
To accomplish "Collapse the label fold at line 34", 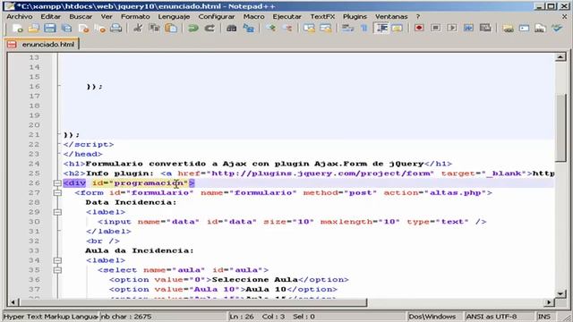I will pos(57,260).
